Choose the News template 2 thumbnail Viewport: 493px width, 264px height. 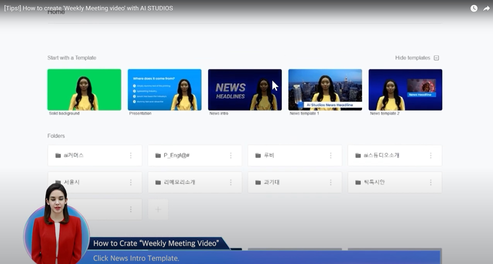pos(405,90)
